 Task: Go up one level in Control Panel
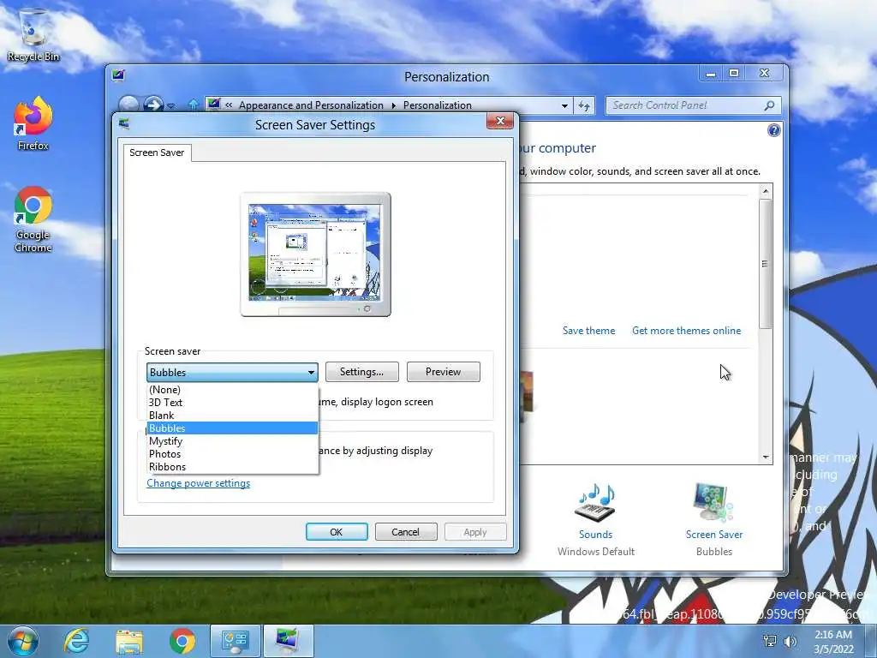[x=194, y=105]
